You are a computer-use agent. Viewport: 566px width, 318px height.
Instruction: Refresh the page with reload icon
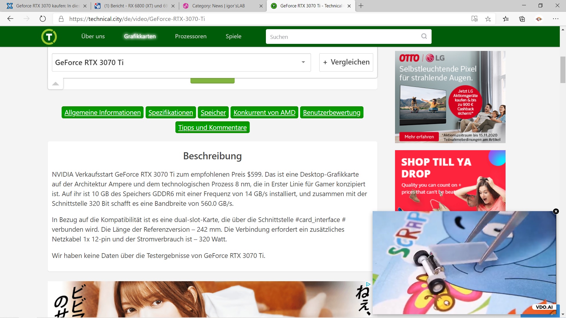[x=43, y=19]
